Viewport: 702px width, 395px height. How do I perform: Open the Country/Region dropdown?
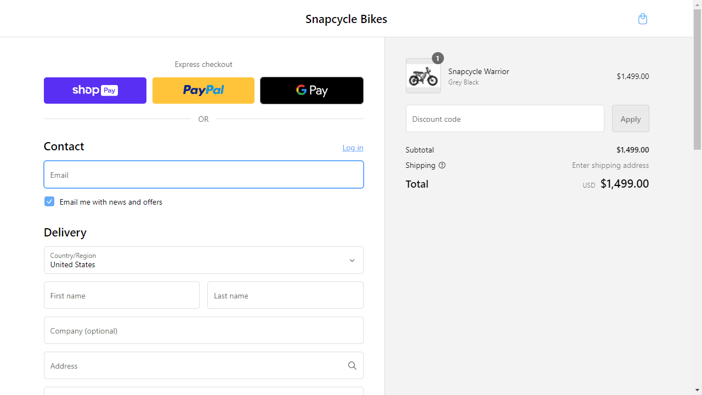coord(203,260)
